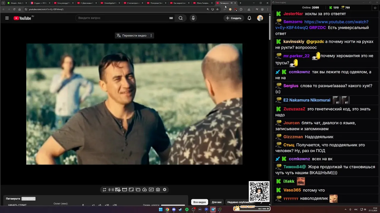Viewport: 380px width, 213px height.
Task: Click the 'РУС' language indicator in tray
Action: [356, 209]
